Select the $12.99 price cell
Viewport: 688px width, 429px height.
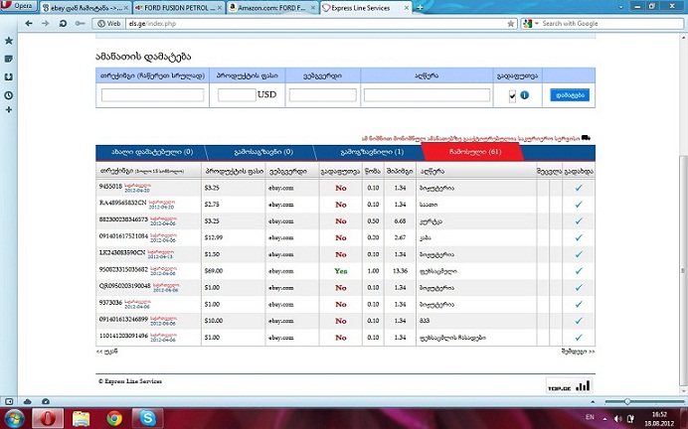coord(214,237)
